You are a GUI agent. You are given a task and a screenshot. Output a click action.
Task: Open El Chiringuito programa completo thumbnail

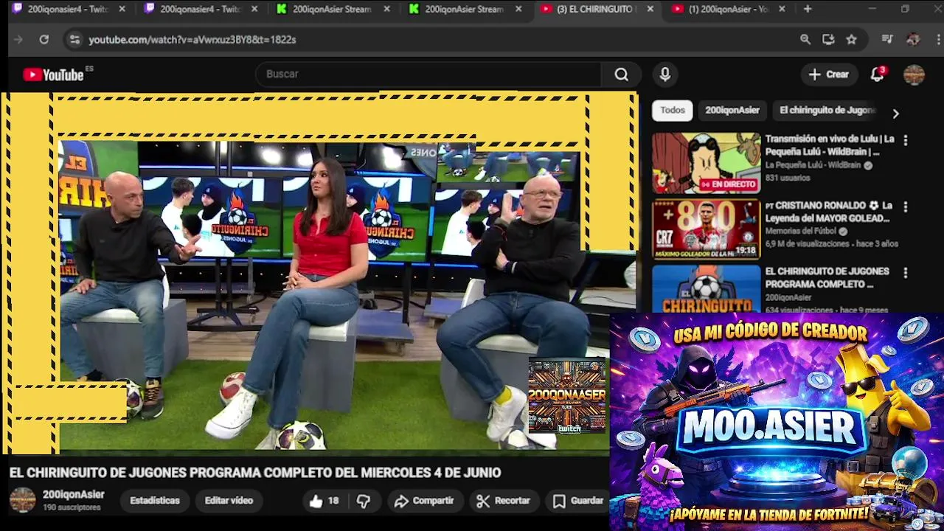coord(706,289)
